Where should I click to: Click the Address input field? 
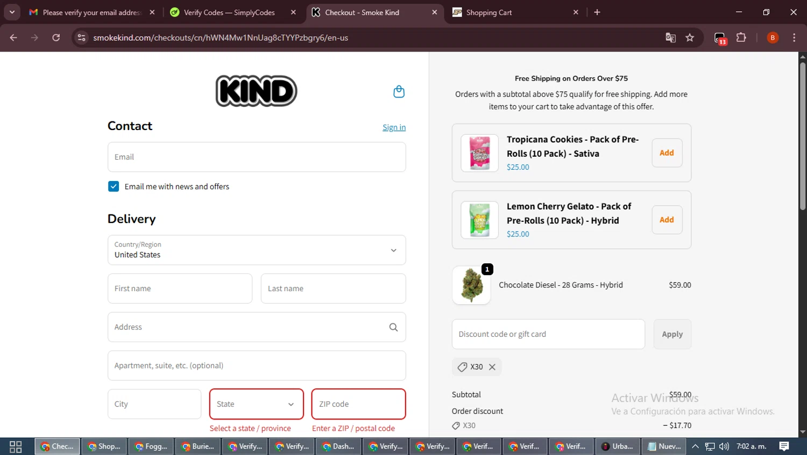pyautogui.click(x=257, y=327)
